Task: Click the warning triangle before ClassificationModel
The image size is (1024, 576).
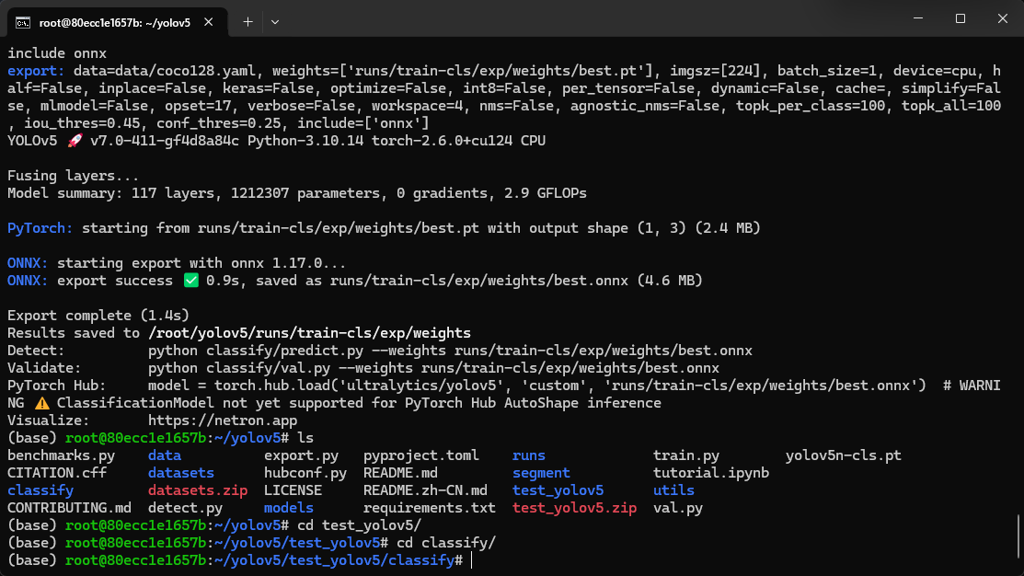Action: [41, 403]
